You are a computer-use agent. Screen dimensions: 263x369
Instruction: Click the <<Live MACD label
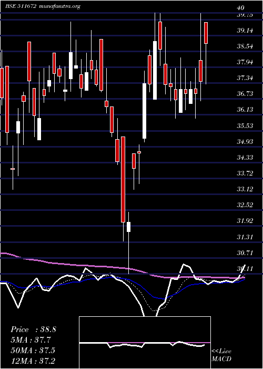221,355
